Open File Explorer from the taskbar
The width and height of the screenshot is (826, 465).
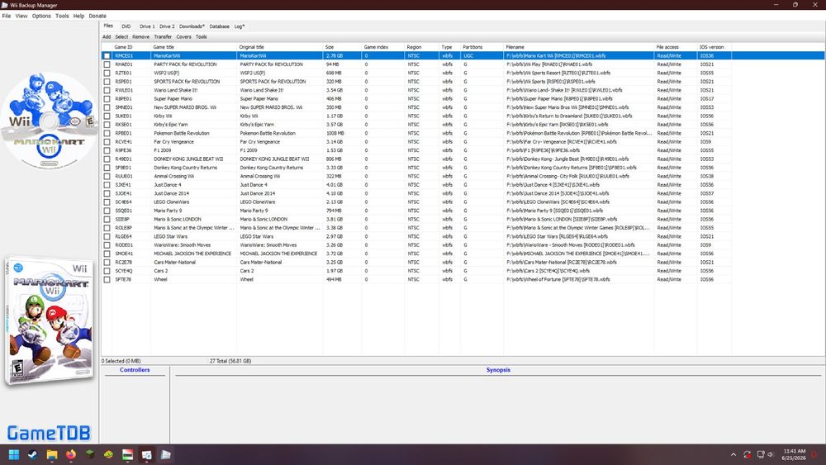(x=51, y=454)
